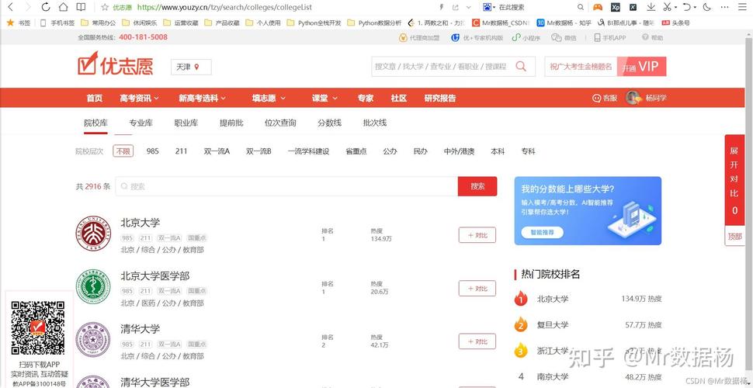Image resolution: width=753 pixels, height=388 pixels.
Task: Click the undo closed tab icon
Action: click(688, 7)
